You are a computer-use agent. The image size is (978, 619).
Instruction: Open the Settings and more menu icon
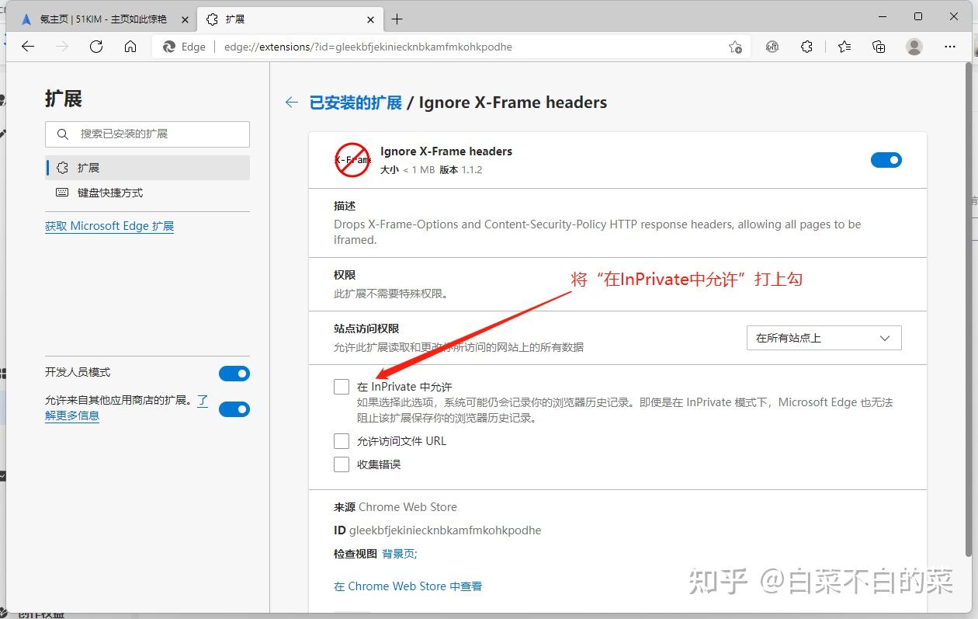[950, 47]
